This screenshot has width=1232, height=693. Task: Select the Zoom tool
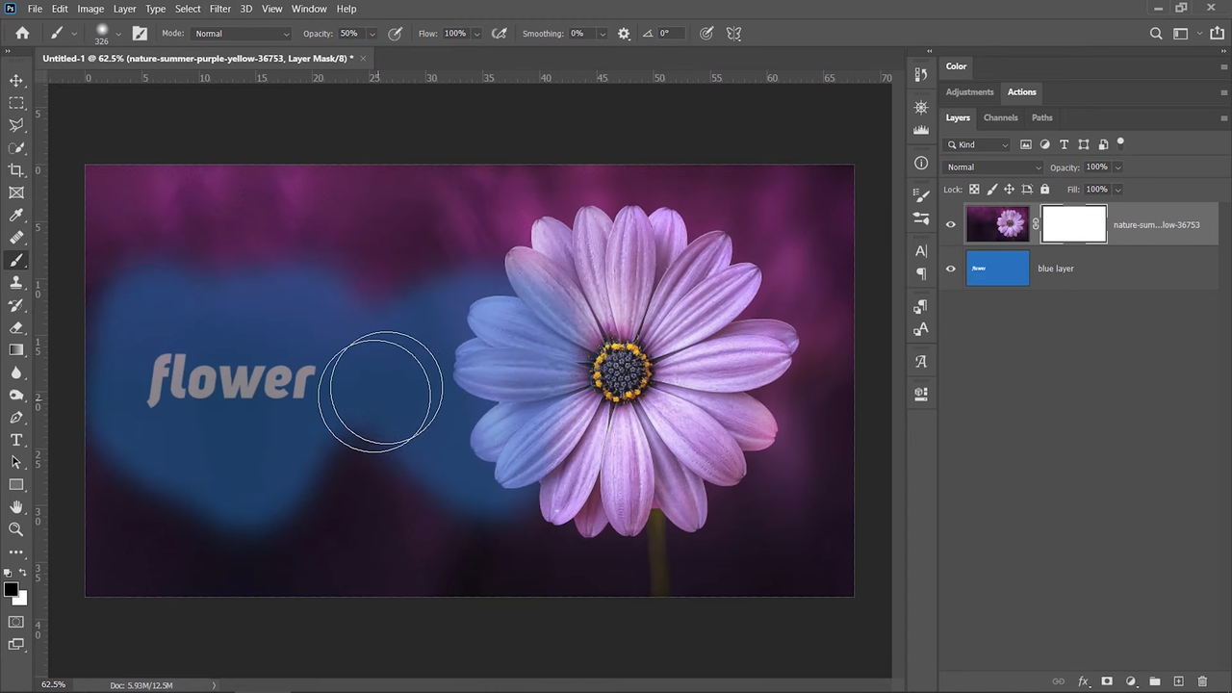[15, 528]
